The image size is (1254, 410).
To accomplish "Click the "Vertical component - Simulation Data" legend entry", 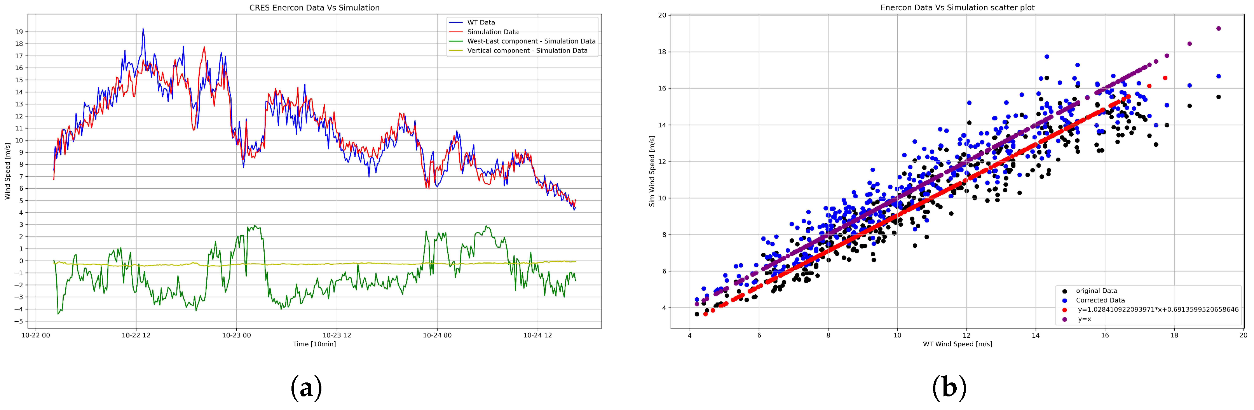I will click(x=527, y=50).
